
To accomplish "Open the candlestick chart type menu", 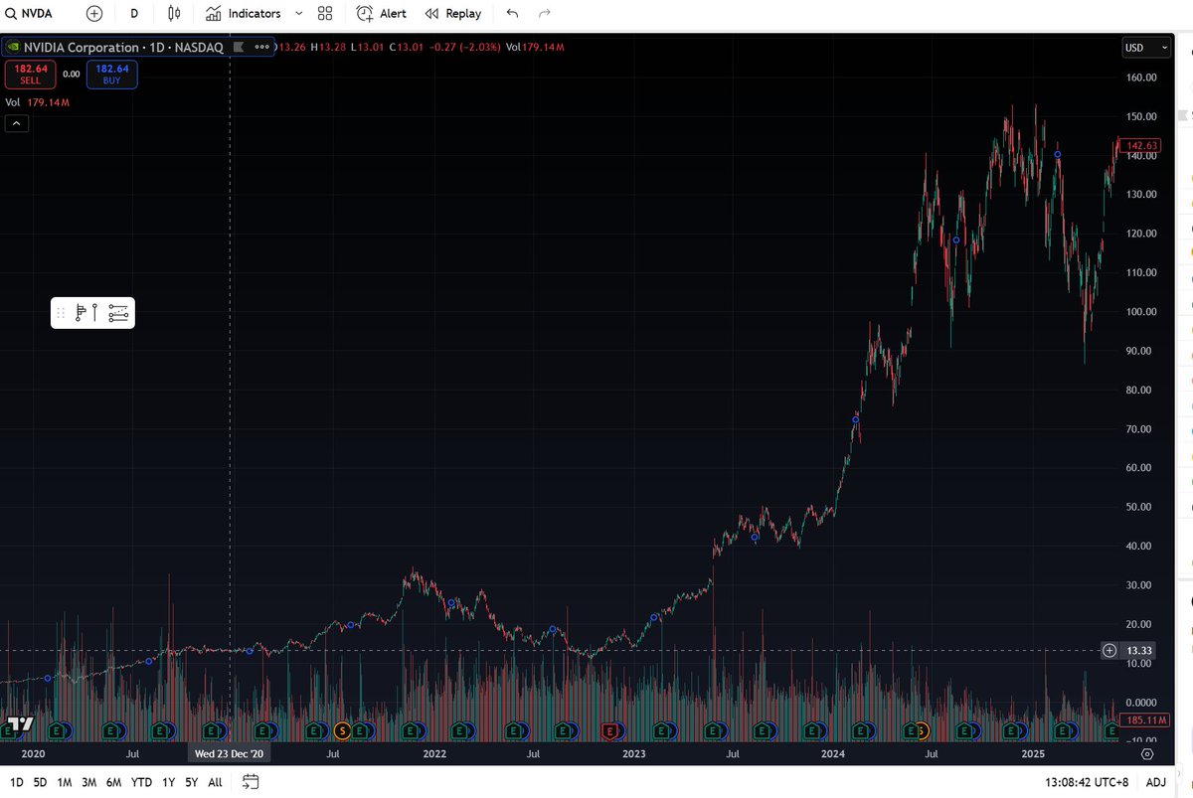I will [174, 14].
